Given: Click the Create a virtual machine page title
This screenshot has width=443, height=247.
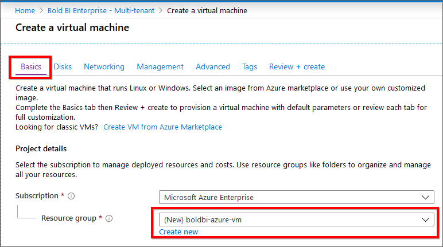Looking at the screenshot, I should pos(72,28).
